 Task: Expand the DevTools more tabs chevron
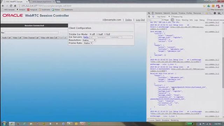tap(203, 13)
